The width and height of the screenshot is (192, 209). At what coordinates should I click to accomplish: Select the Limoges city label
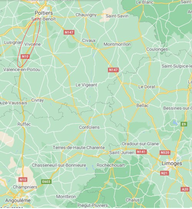coord(172,163)
